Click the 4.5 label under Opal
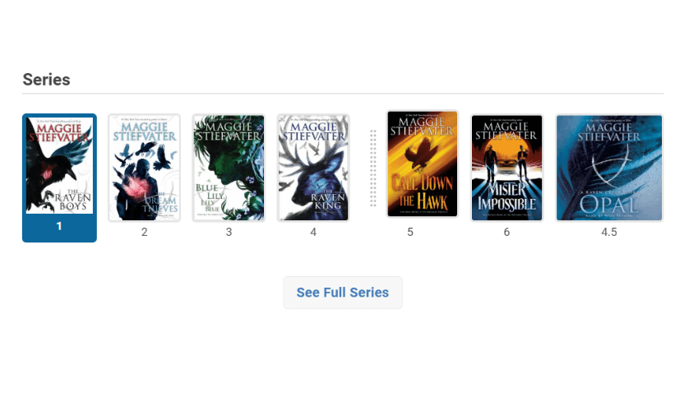 click(x=609, y=232)
